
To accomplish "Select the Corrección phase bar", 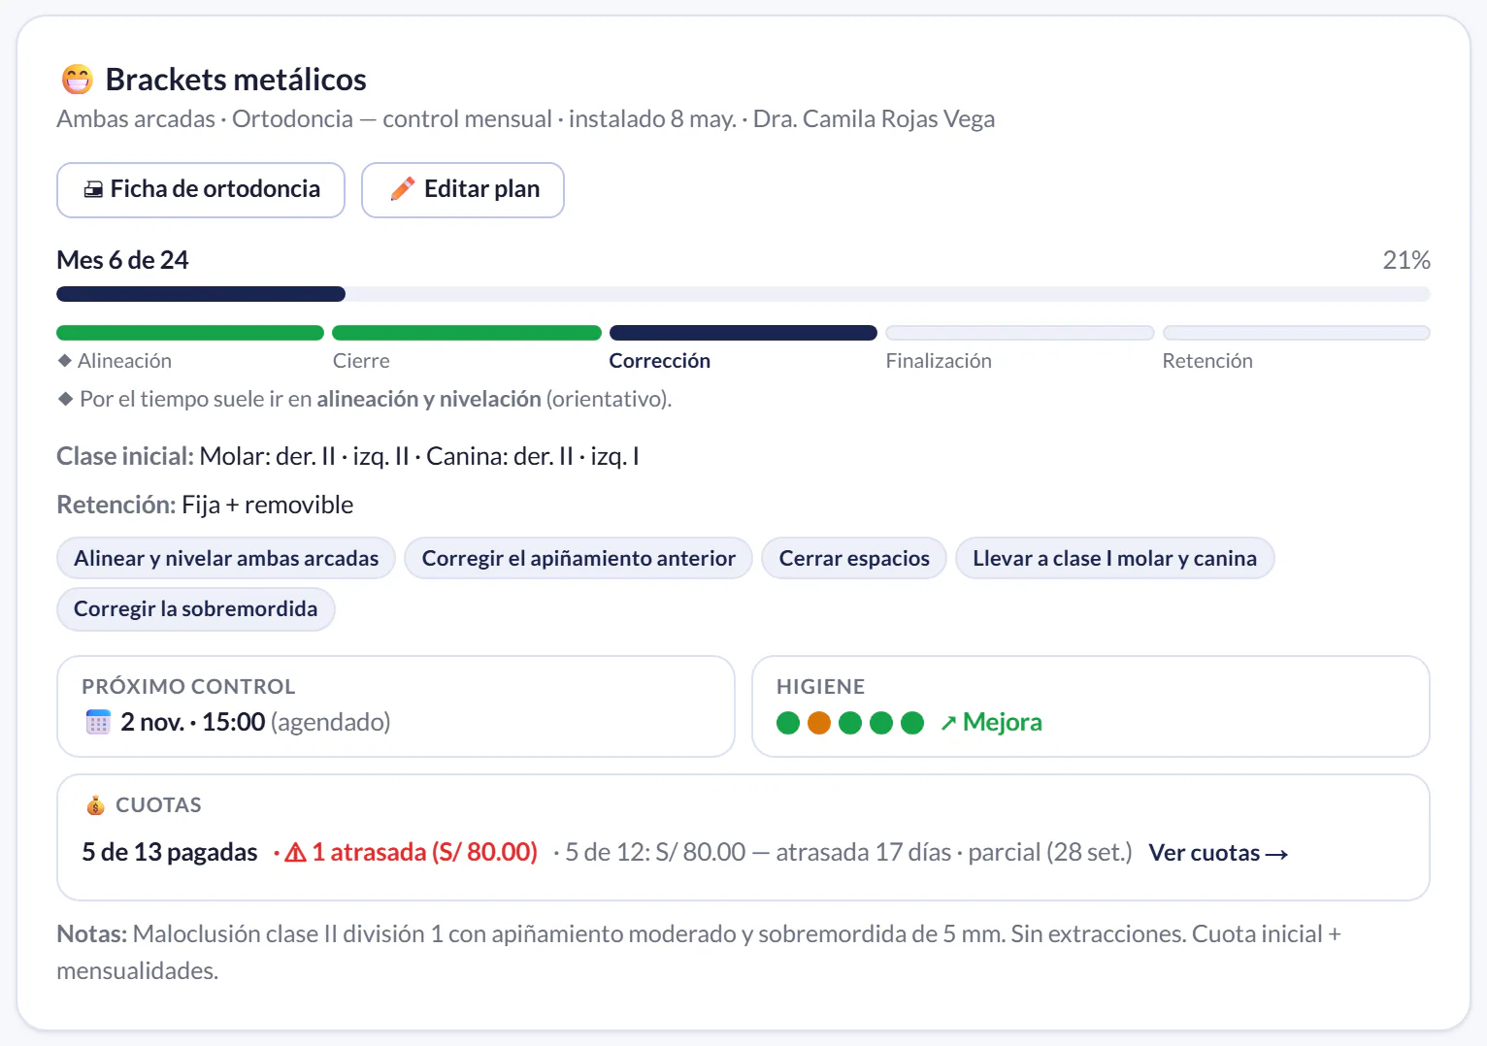I will [x=743, y=333].
